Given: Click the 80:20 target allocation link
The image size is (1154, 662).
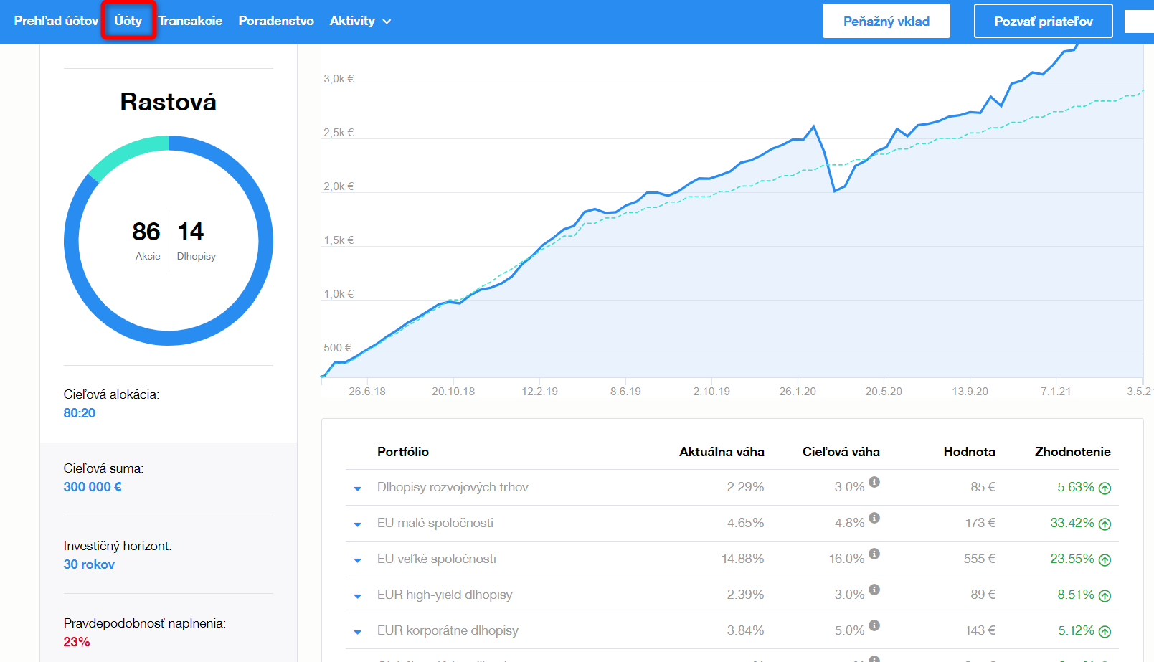Looking at the screenshot, I should [80, 413].
